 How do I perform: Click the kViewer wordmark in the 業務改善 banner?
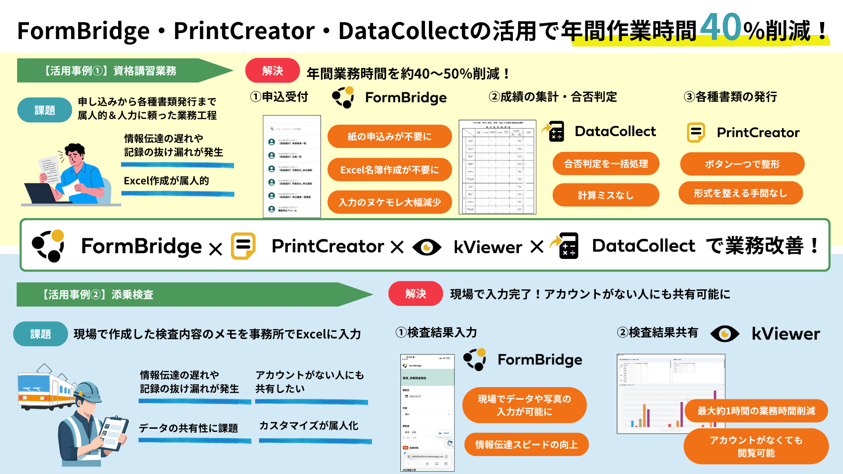pyautogui.click(x=488, y=247)
